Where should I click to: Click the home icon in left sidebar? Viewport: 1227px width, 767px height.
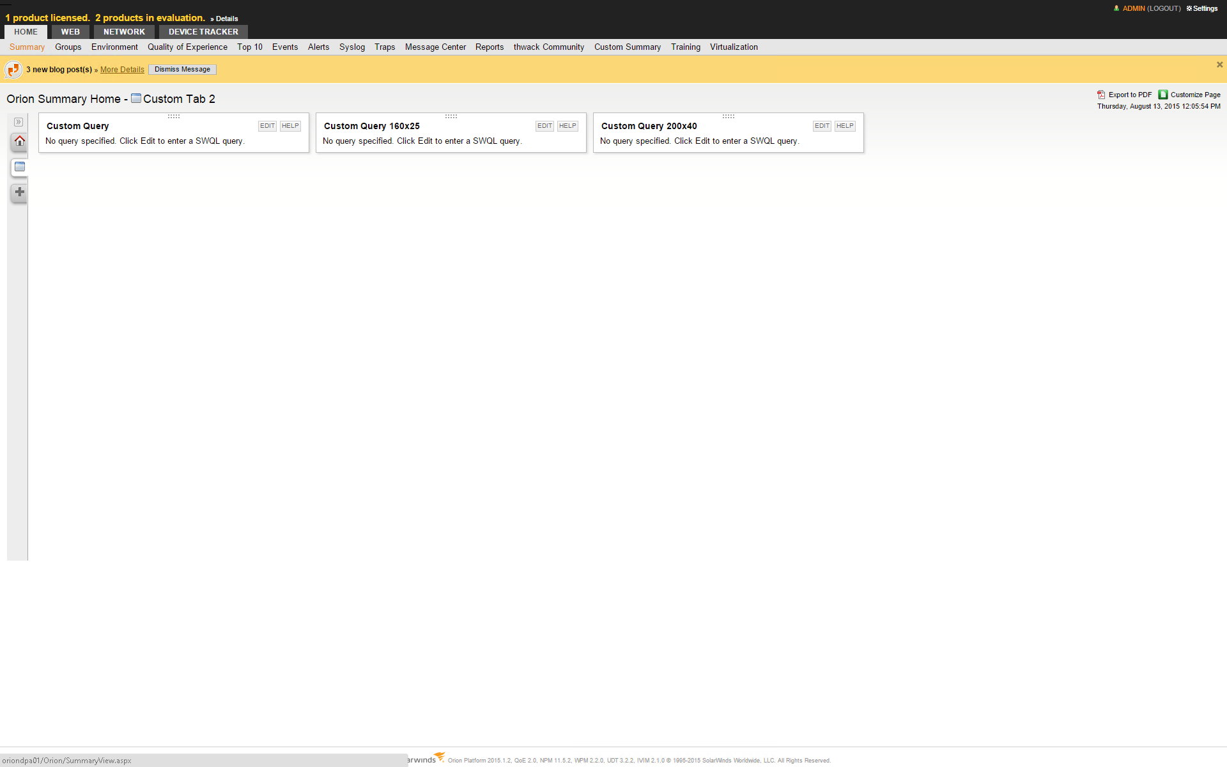[19, 141]
